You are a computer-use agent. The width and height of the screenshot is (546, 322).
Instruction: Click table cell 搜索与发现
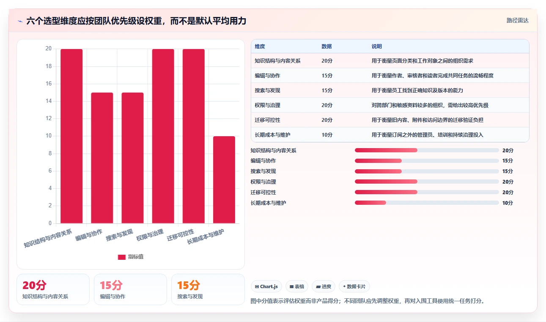pyautogui.click(x=267, y=91)
